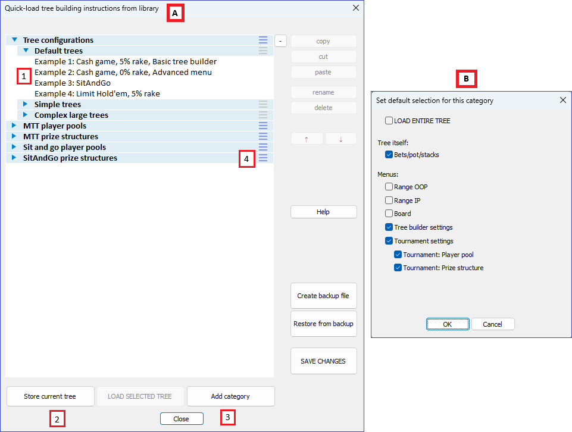Click the hamburger menu icon beside Tree configurations
Image resolution: width=572 pixels, height=432 pixels.
263,40
